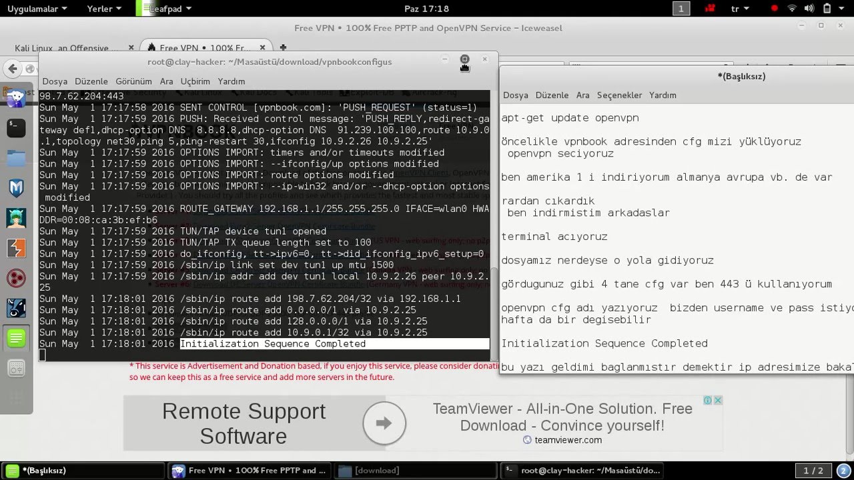The width and height of the screenshot is (854, 480).
Task: Click the TeamViewer ad arrow button
Action: pos(384,423)
